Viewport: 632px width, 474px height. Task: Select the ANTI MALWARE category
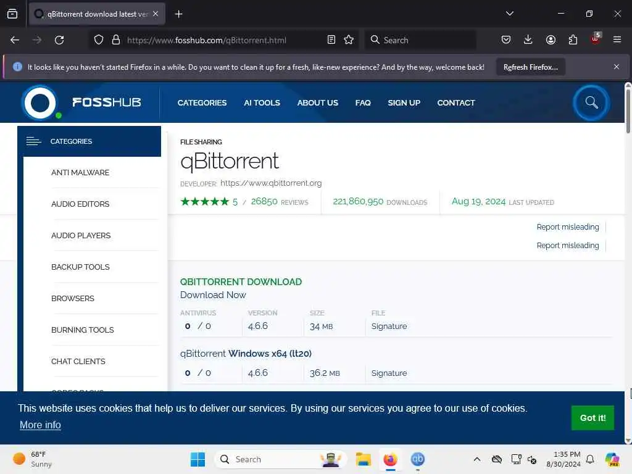[x=80, y=173]
